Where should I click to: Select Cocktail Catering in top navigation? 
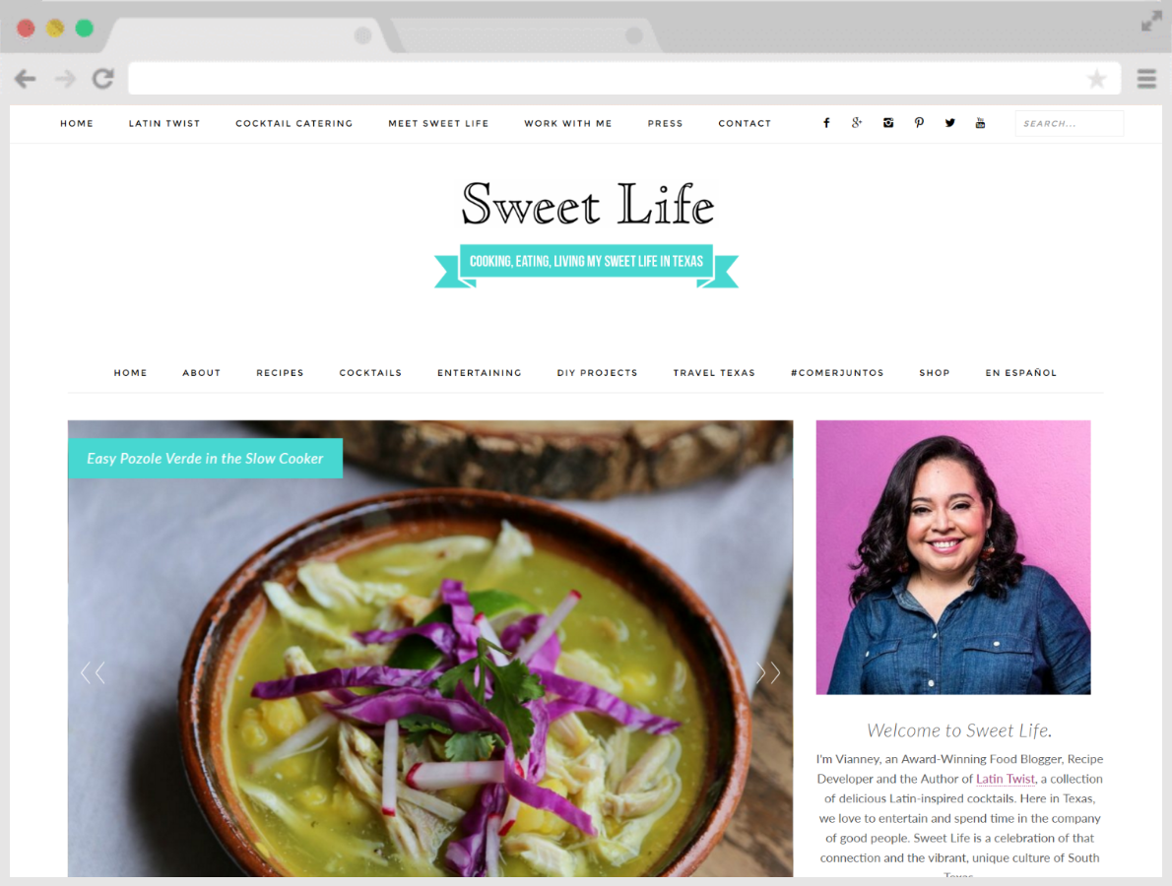293,123
